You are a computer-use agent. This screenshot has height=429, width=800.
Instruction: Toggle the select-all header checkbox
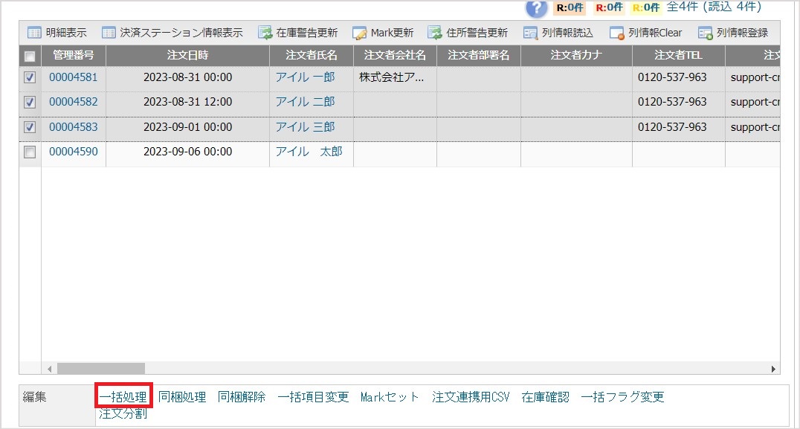[30, 56]
